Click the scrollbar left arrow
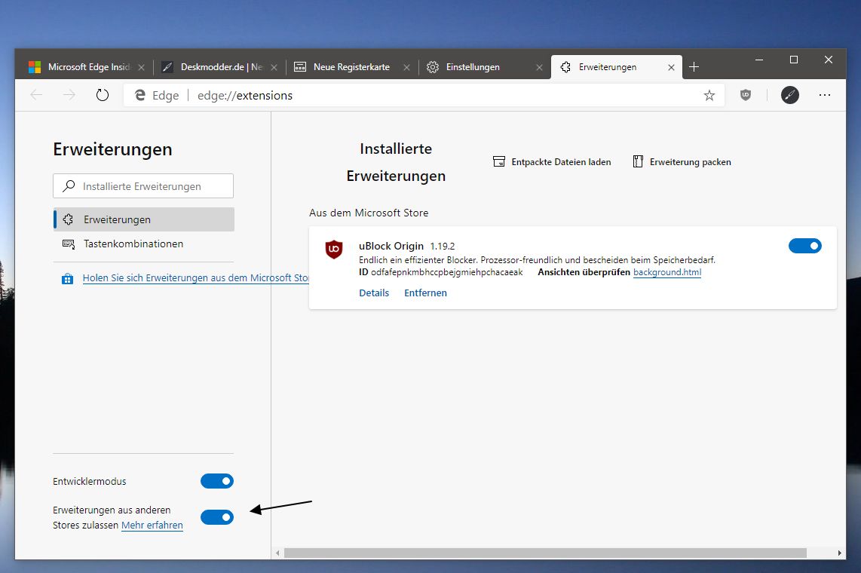This screenshot has height=573, width=861. pos(278,553)
